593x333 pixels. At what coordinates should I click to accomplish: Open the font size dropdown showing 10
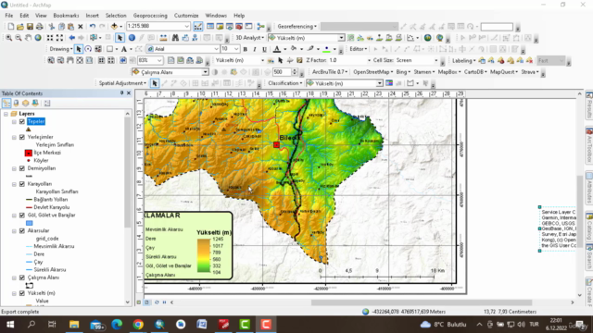pyautogui.click(x=236, y=49)
